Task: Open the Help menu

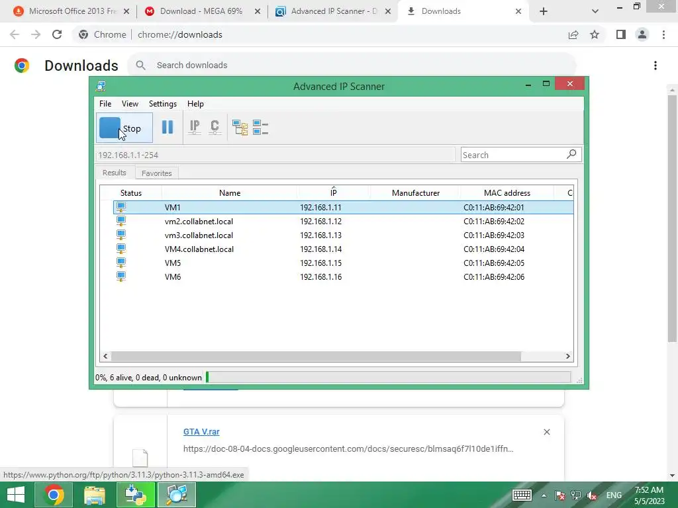Action: coord(195,104)
